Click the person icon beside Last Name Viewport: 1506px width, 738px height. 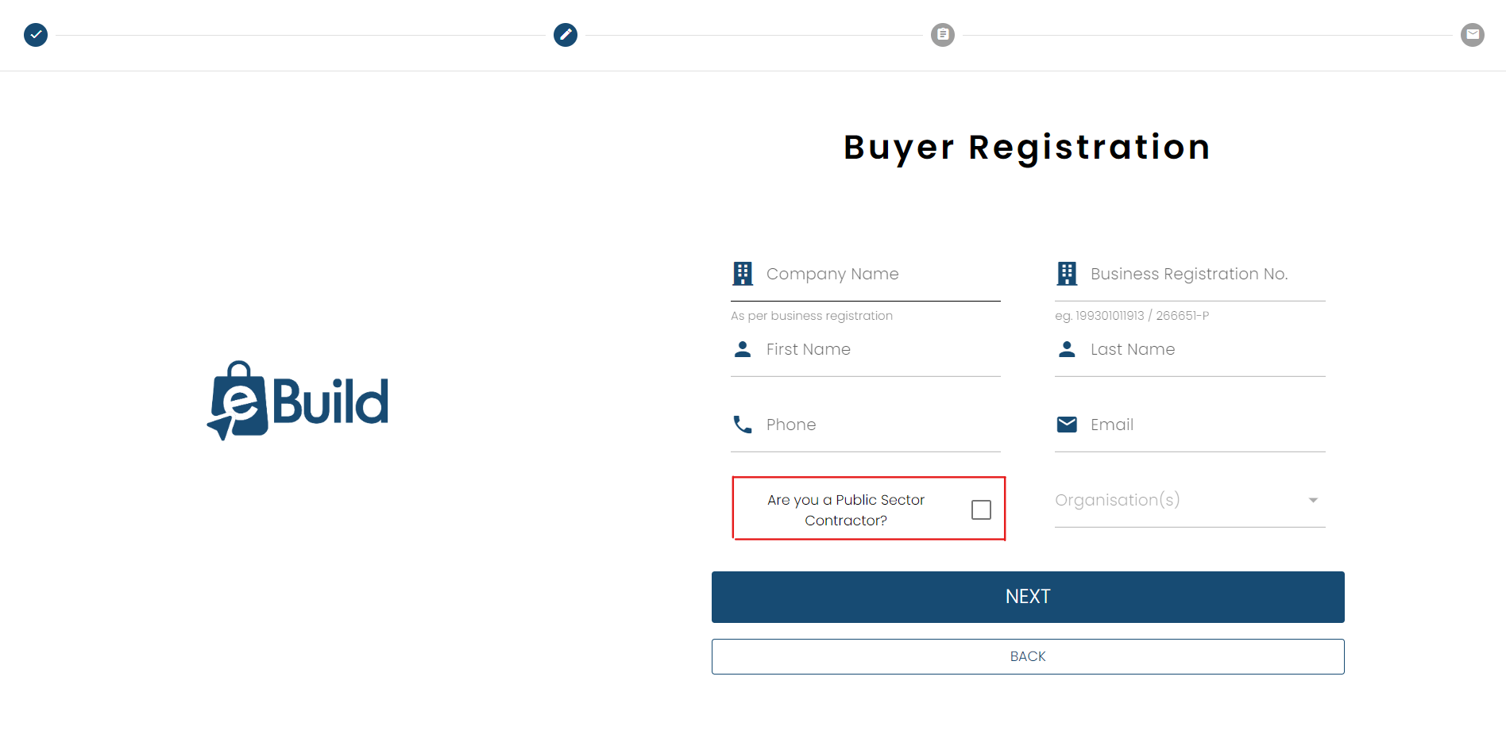click(1067, 349)
